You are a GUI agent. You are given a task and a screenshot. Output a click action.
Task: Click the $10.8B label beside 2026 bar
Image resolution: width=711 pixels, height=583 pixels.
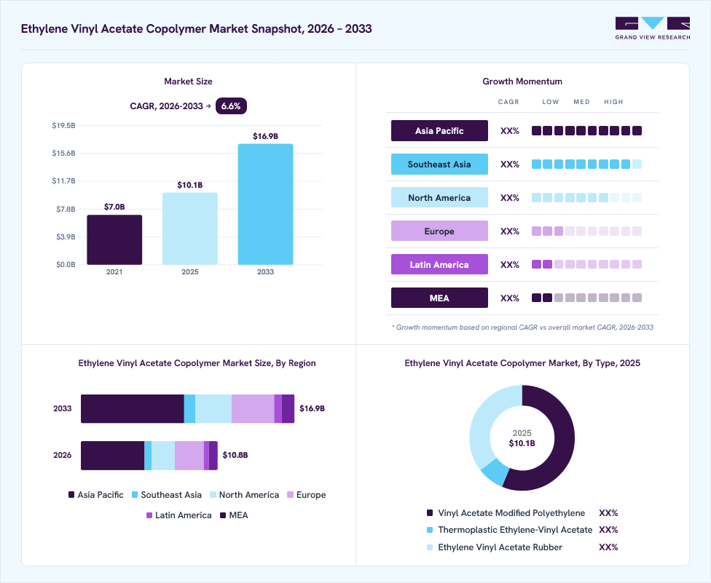click(235, 455)
